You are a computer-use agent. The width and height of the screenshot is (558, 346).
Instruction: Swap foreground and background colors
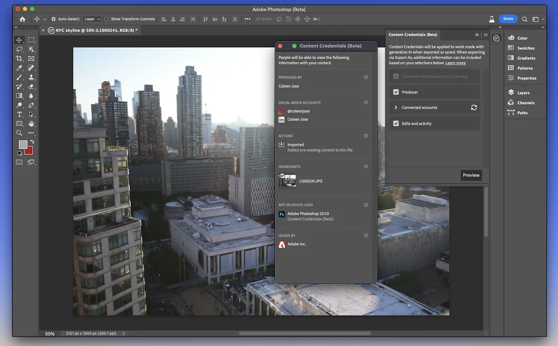pyautogui.click(x=32, y=142)
